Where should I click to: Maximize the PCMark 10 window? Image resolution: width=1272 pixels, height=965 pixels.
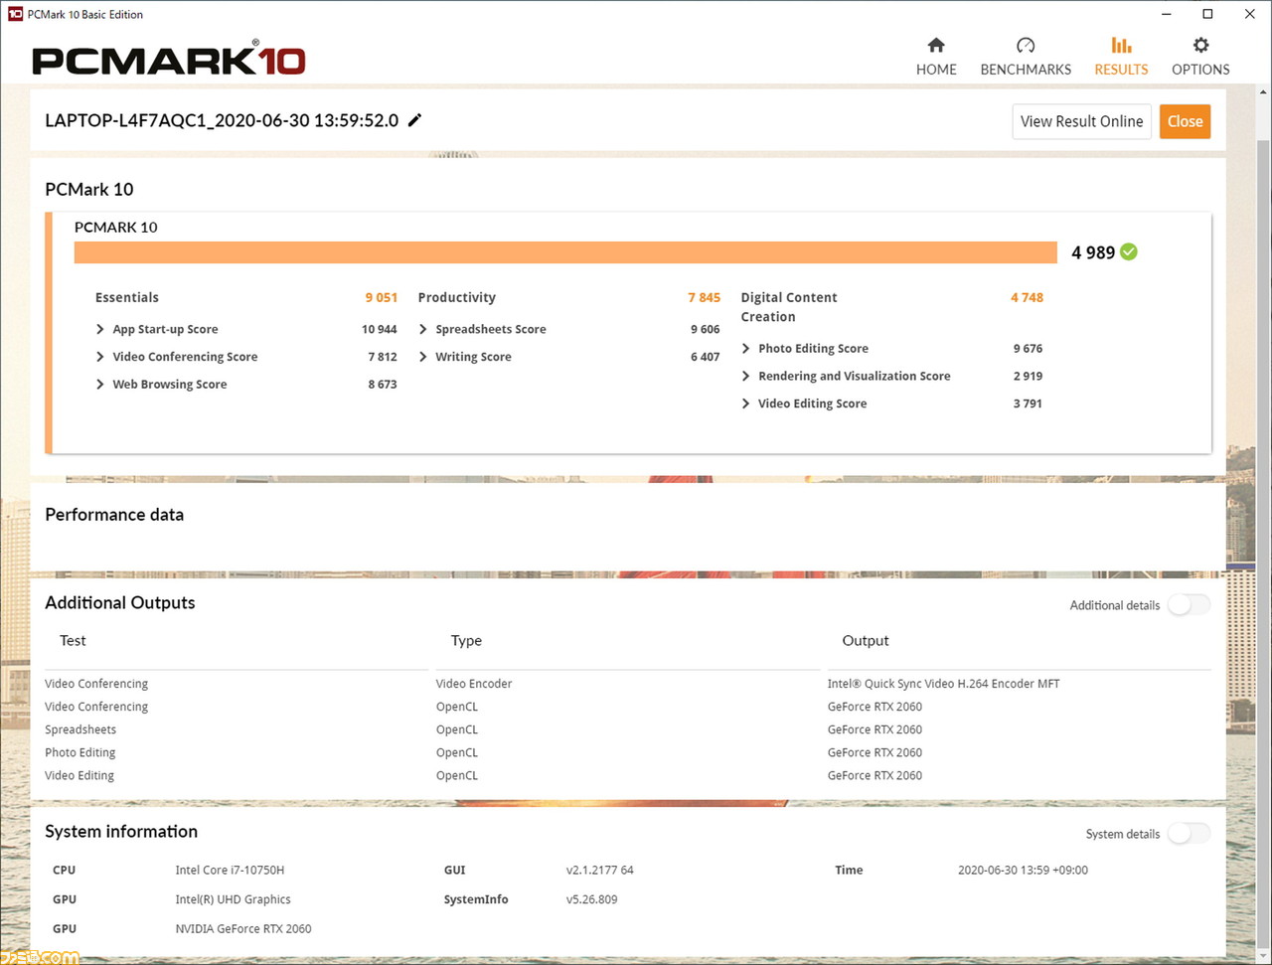pyautogui.click(x=1207, y=14)
